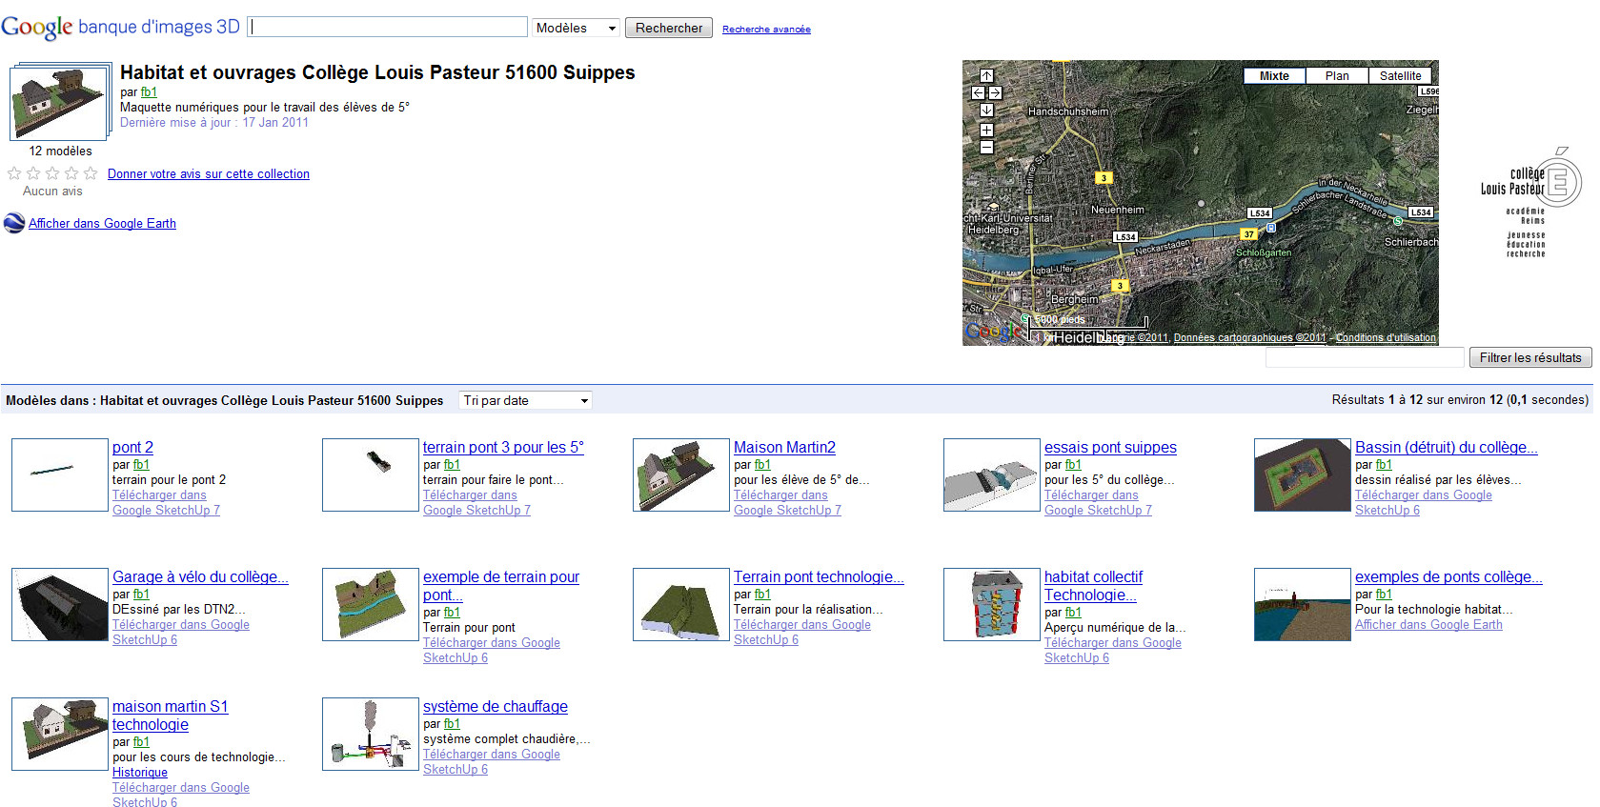Click the Google Earth globe icon

[x=14, y=223]
